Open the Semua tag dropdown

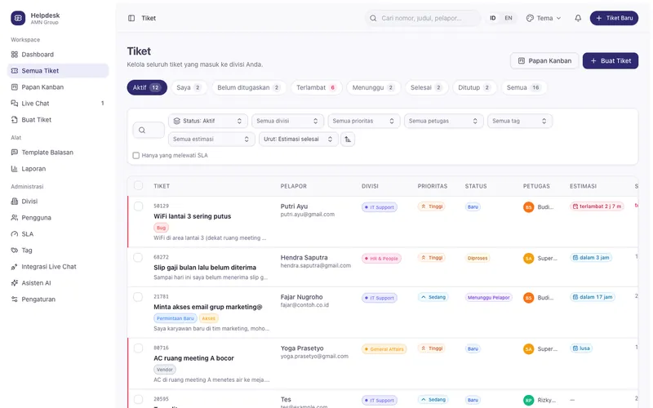(x=520, y=121)
